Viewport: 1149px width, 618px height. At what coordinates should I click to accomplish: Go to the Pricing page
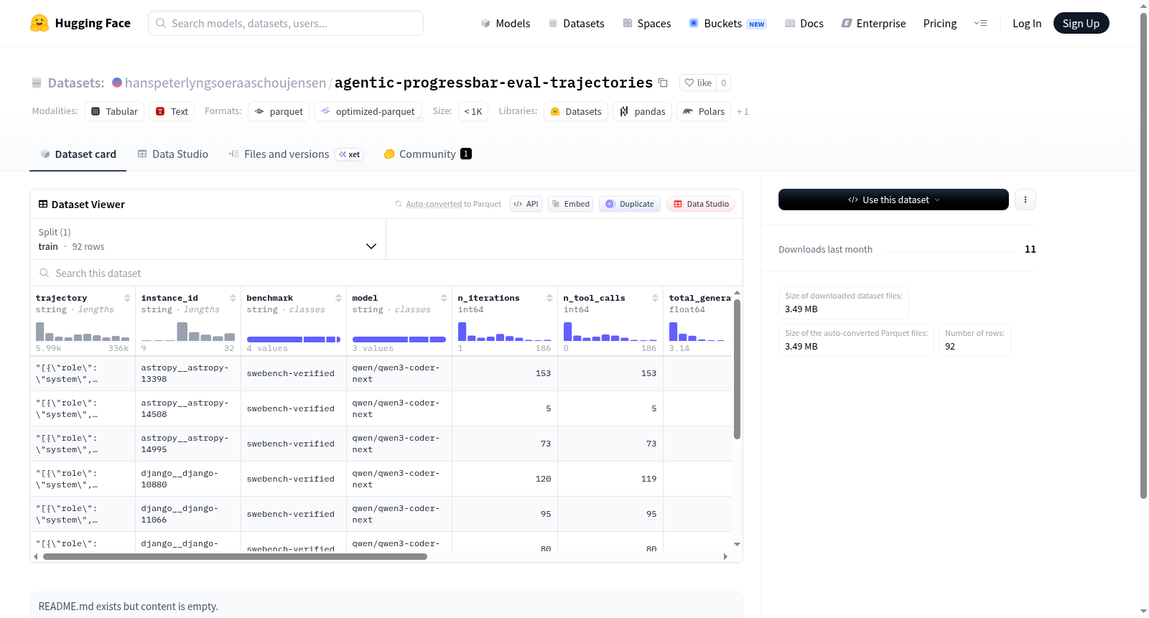pyautogui.click(x=940, y=23)
